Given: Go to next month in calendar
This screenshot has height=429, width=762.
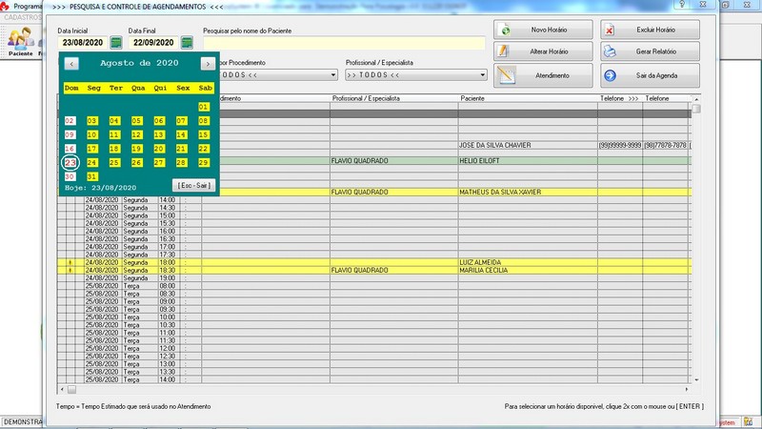Looking at the screenshot, I should click(208, 63).
